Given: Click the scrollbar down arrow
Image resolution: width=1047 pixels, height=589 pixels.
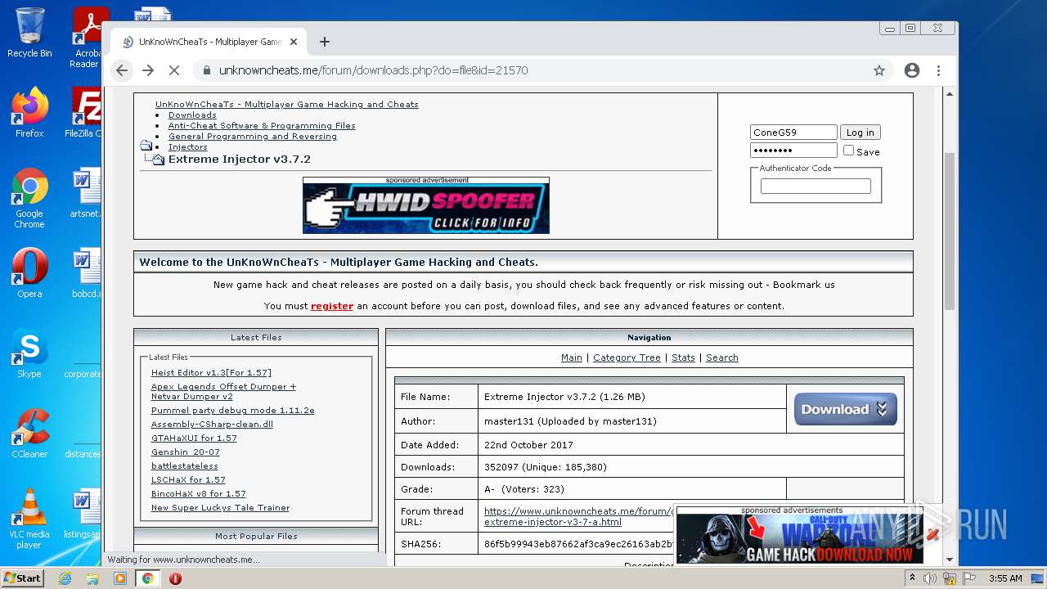Looking at the screenshot, I should tap(950, 560).
